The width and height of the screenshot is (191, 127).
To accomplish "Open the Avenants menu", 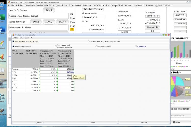I will pyautogui.click(x=87, y=5).
